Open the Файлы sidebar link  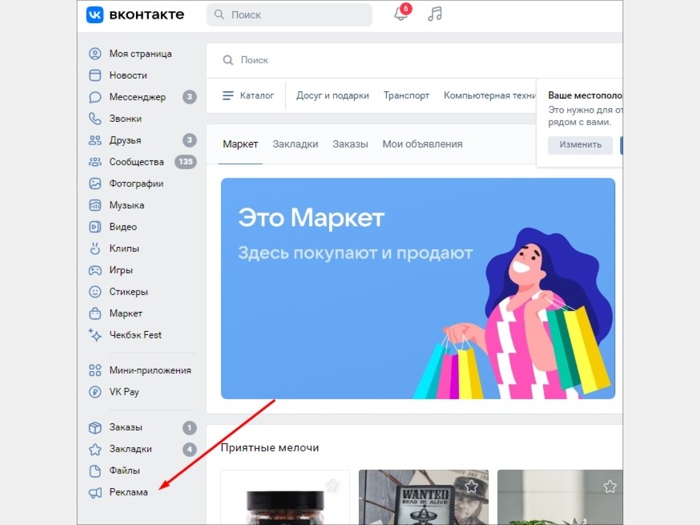pos(125,470)
